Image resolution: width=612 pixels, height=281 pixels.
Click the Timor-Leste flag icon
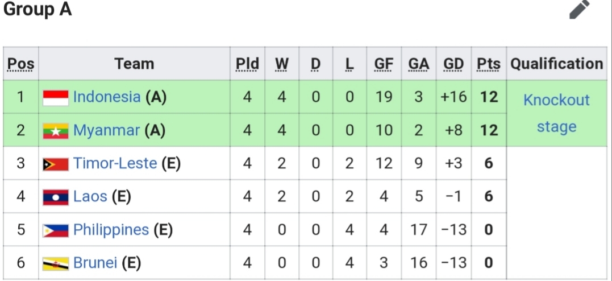click(56, 164)
